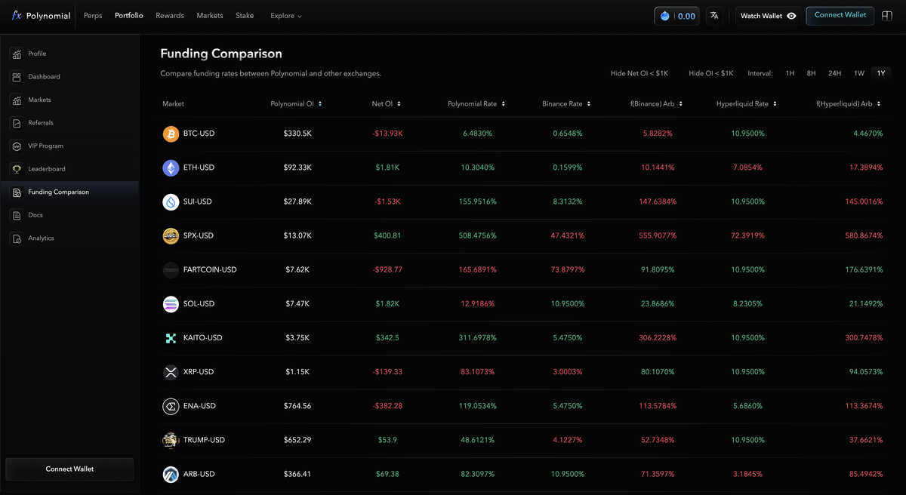Screen dimensions: 906x495
Task: Sort by Net OI column
Action: point(387,103)
